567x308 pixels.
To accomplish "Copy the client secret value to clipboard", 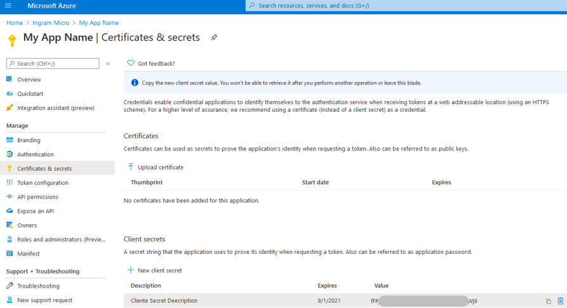I will pos(549,301).
